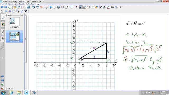This screenshot has height=95, width=169.
Task: Click the Paste icon in toolbar
Action: click(x=25, y=7)
